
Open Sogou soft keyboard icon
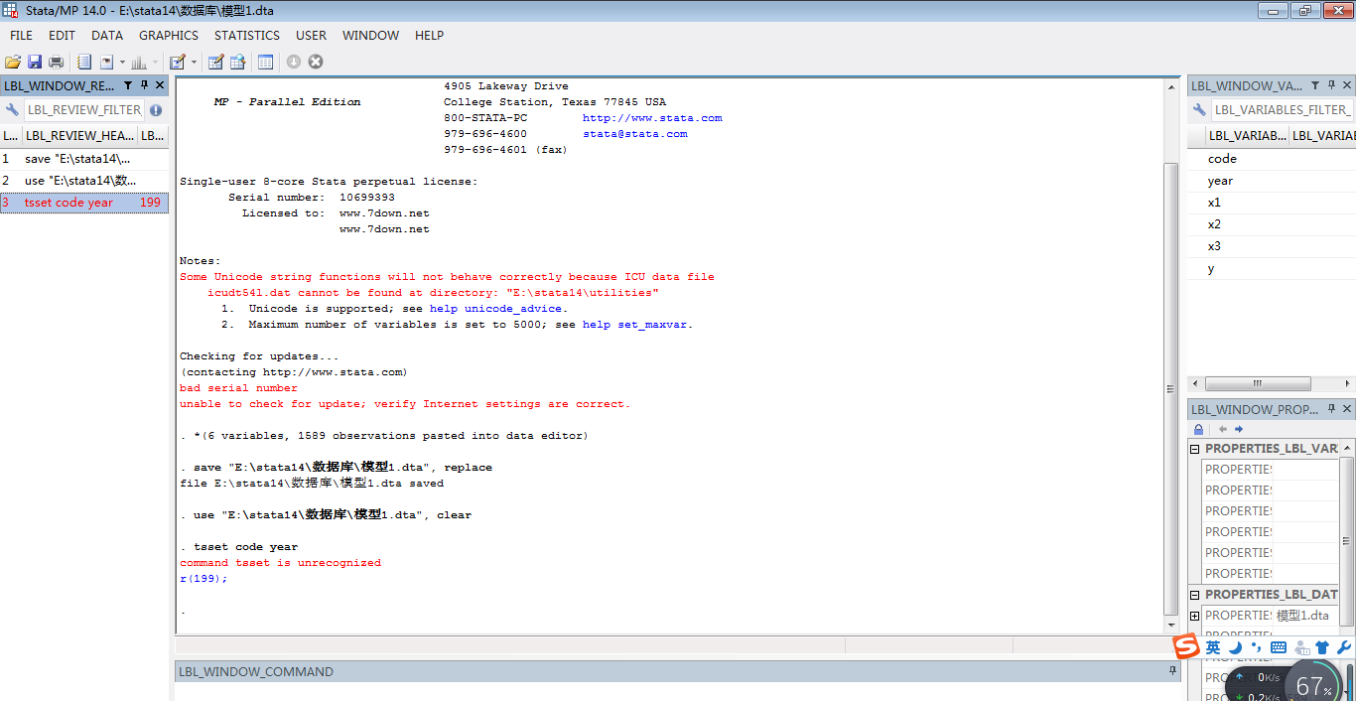(x=1279, y=647)
